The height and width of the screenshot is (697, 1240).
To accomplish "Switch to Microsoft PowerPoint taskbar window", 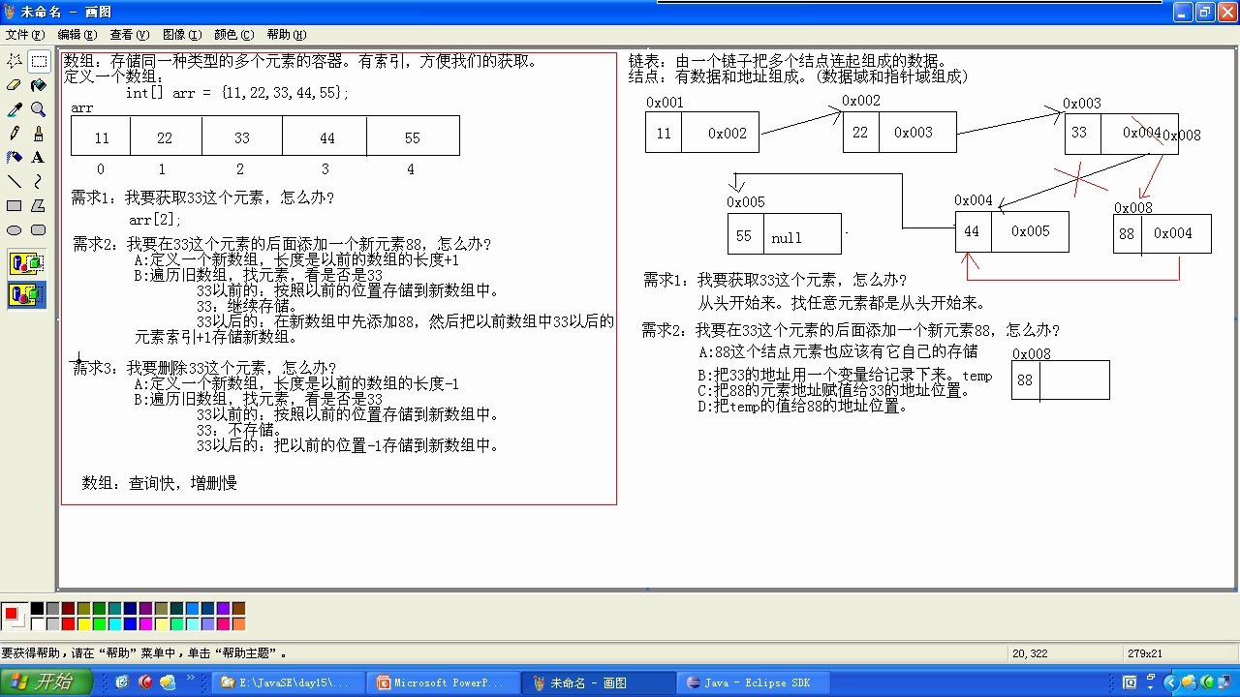I will click(x=445, y=682).
